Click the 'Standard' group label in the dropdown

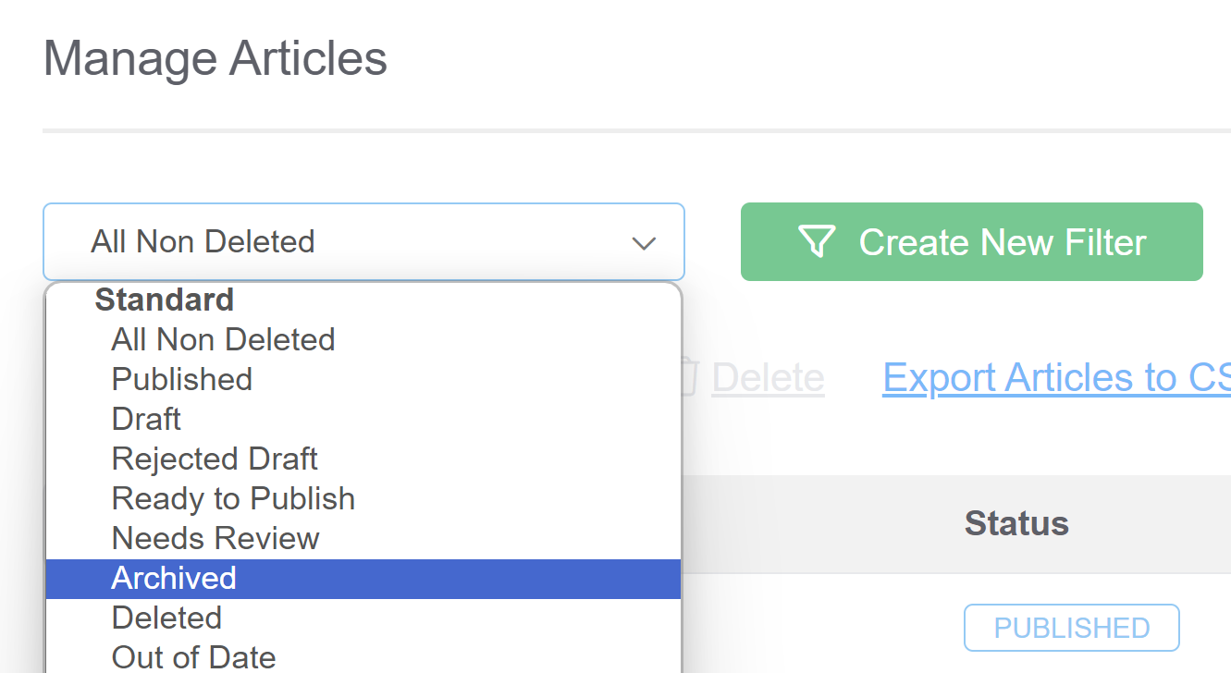(x=164, y=300)
